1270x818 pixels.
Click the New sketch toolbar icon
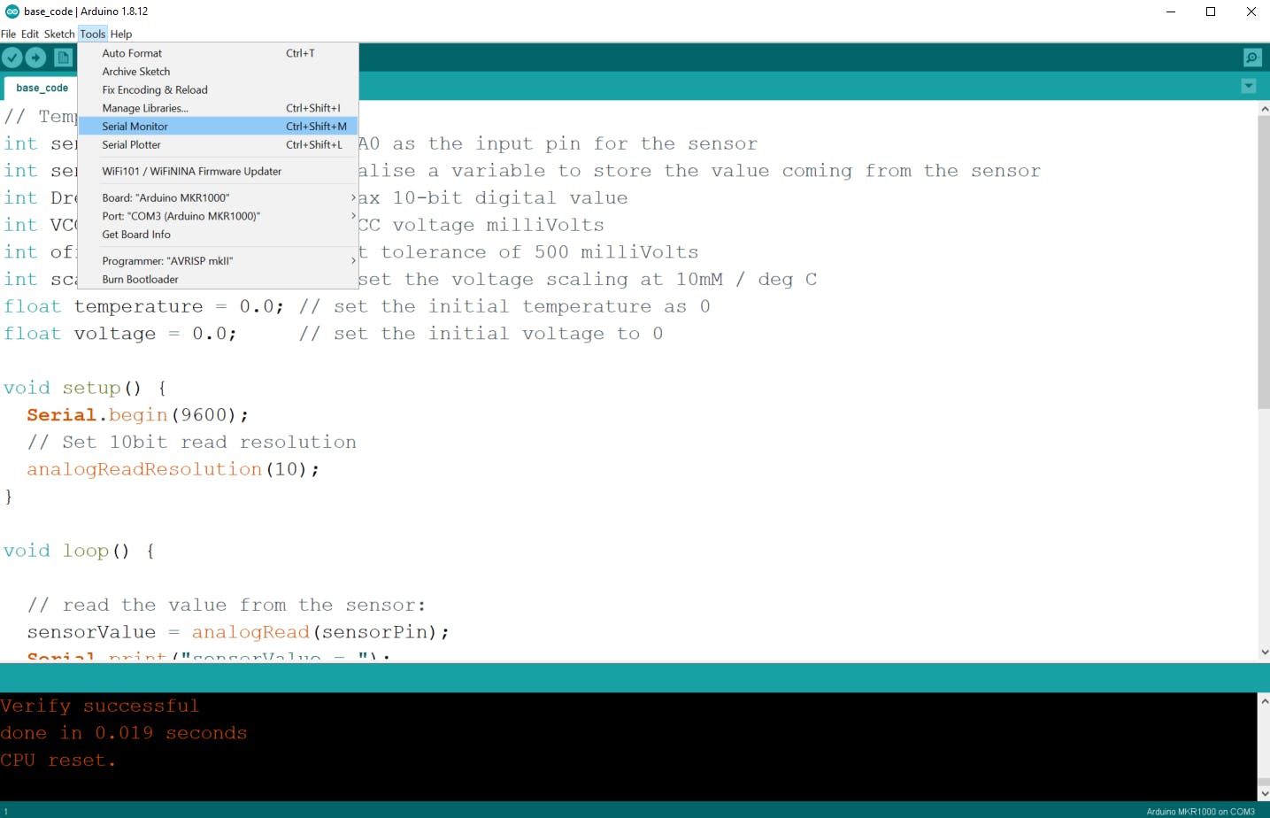(x=64, y=58)
